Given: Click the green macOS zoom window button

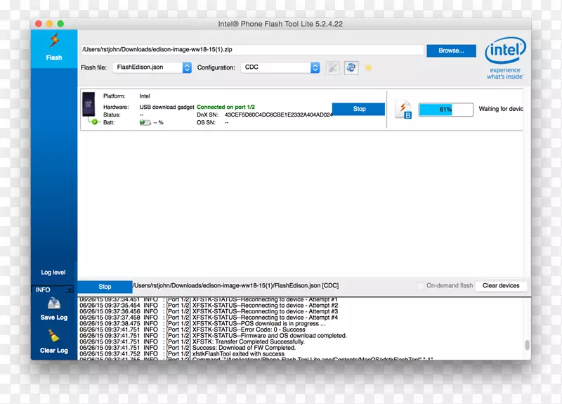Looking at the screenshot, I should [x=60, y=24].
